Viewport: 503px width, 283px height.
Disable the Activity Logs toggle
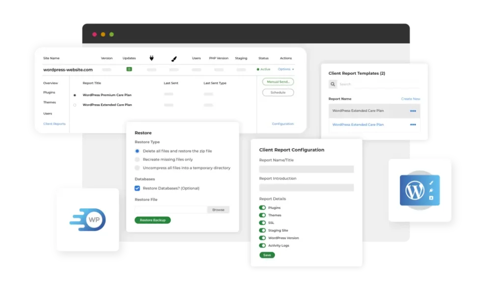(262, 245)
